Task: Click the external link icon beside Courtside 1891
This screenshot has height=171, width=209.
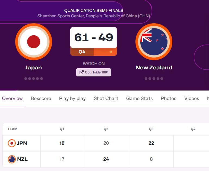Action: tap(81, 72)
